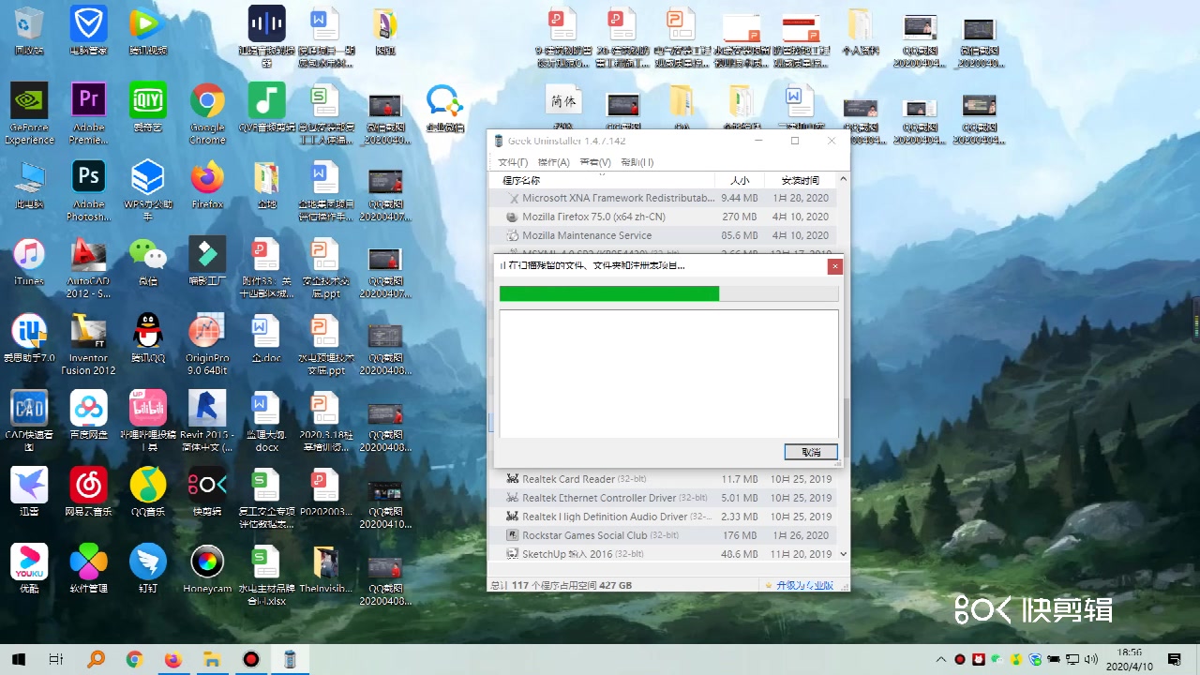
Task: Open the taskbar clock showing 18:56
Action: click(1130, 659)
